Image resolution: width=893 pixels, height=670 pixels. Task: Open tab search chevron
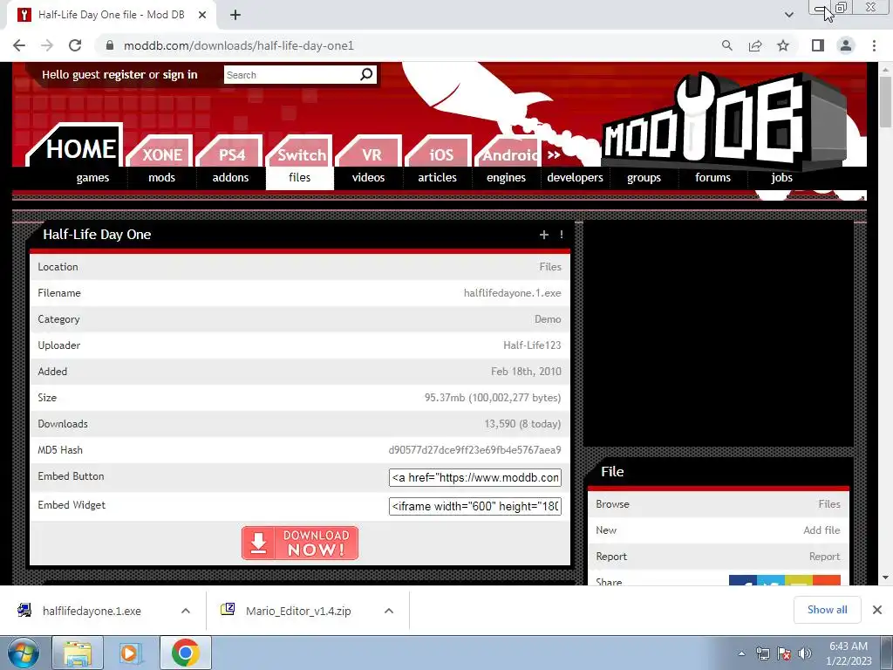(x=788, y=15)
